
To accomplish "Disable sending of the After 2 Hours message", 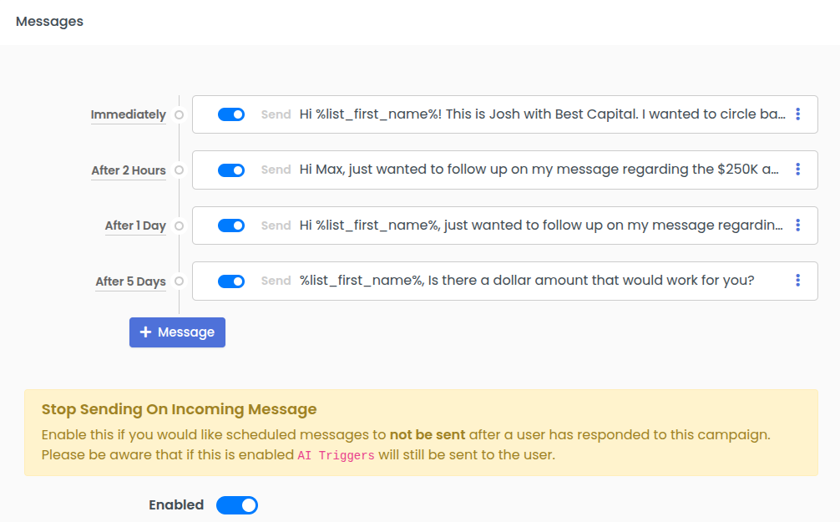I will [x=230, y=170].
